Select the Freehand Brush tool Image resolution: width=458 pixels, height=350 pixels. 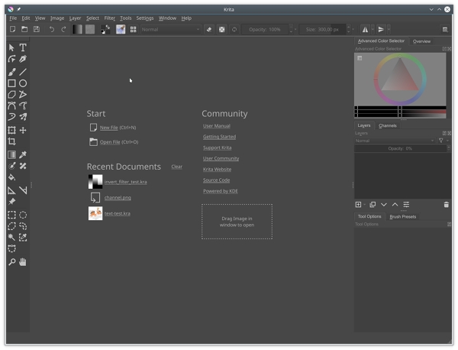(x=11, y=72)
